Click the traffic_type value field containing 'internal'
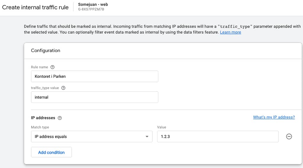The height and width of the screenshot is (168, 303). click(x=94, y=97)
